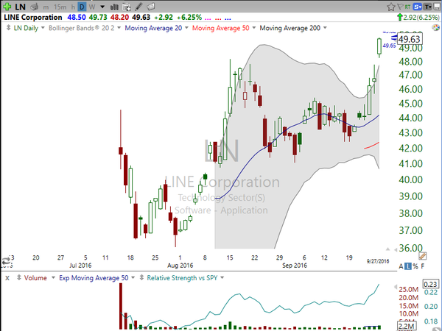Click the orange pencil scale-edit icon
Screen dimensions: 442x331
(x=422, y=256)
